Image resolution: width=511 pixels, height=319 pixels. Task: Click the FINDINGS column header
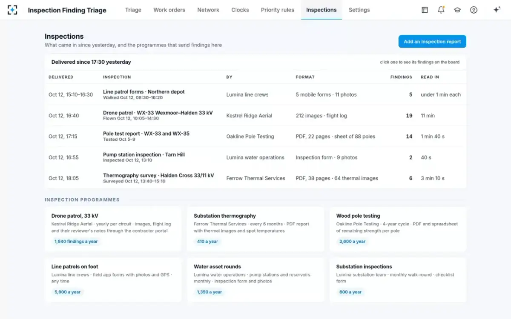[x=401, y=77]
